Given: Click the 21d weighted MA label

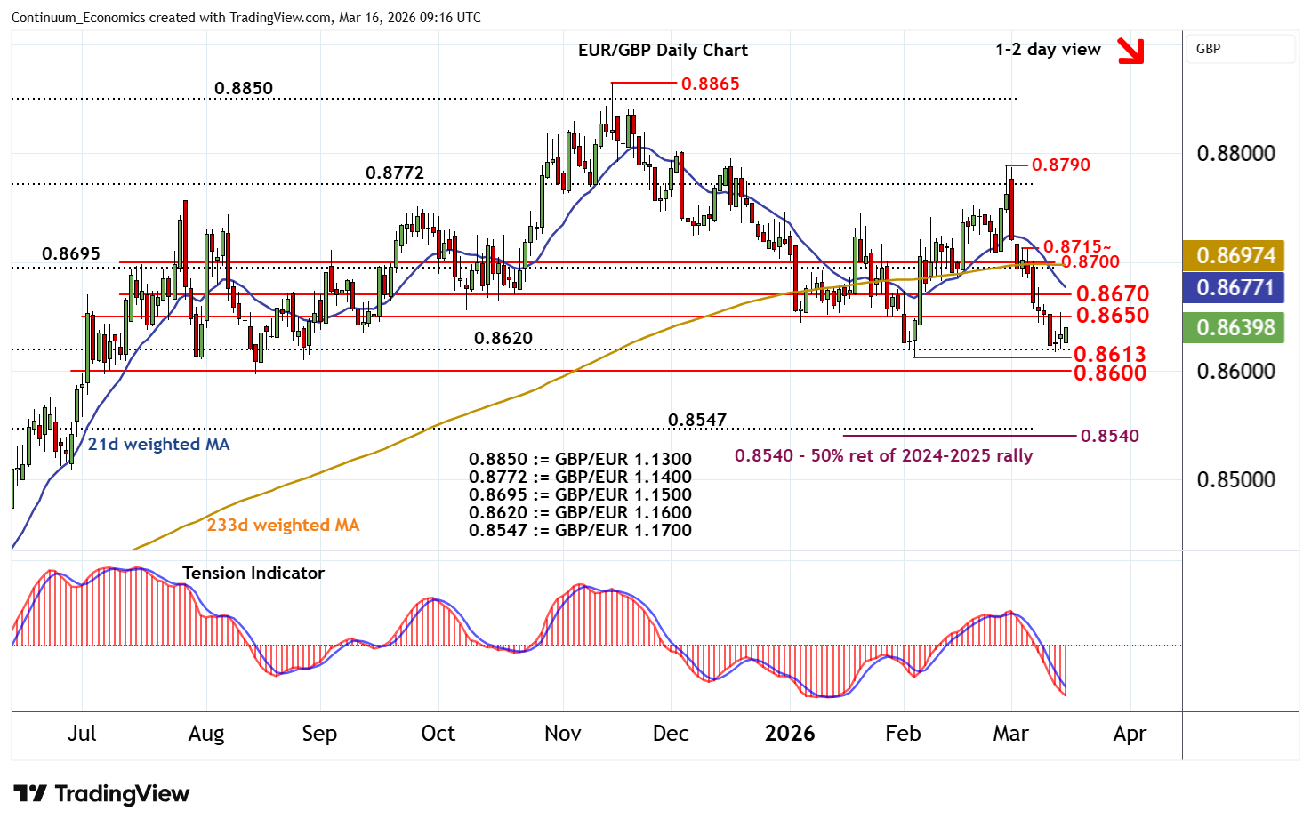Looking at the screenshot, I should pyautogui.click(x=158, y=444).
